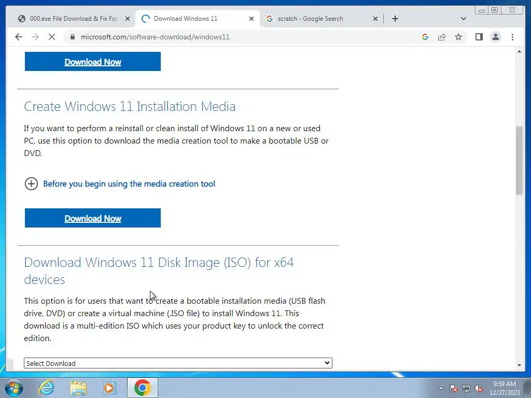Click the scrollbar down arrow
Image resolution: width=531 pixels, height=398 pixels.
tap(519, 365)
